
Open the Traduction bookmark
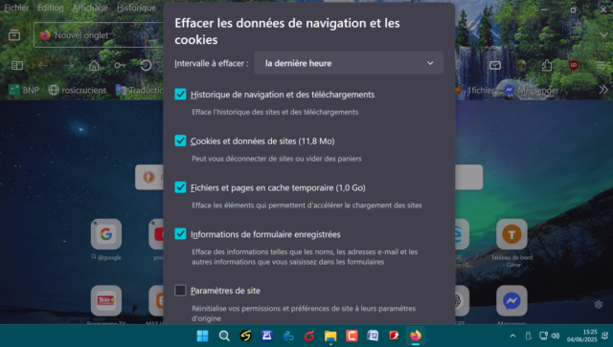click(139, 90)
